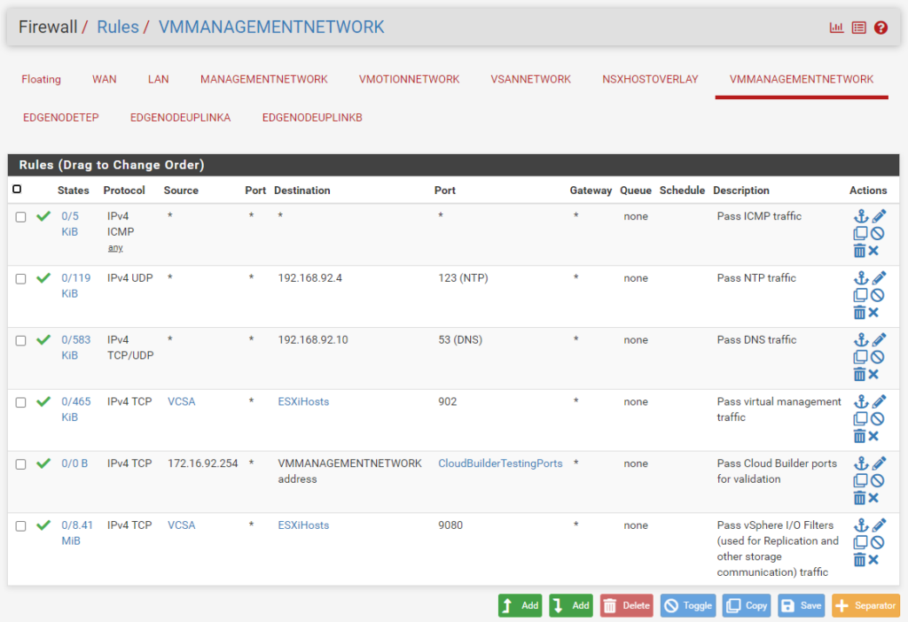Select the checkbox for the NTP rule

[x=20, y=279]
